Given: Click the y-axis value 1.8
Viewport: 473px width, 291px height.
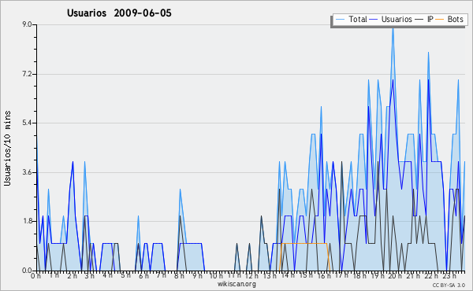Looking at the screenshot, I should pos(27,222).
